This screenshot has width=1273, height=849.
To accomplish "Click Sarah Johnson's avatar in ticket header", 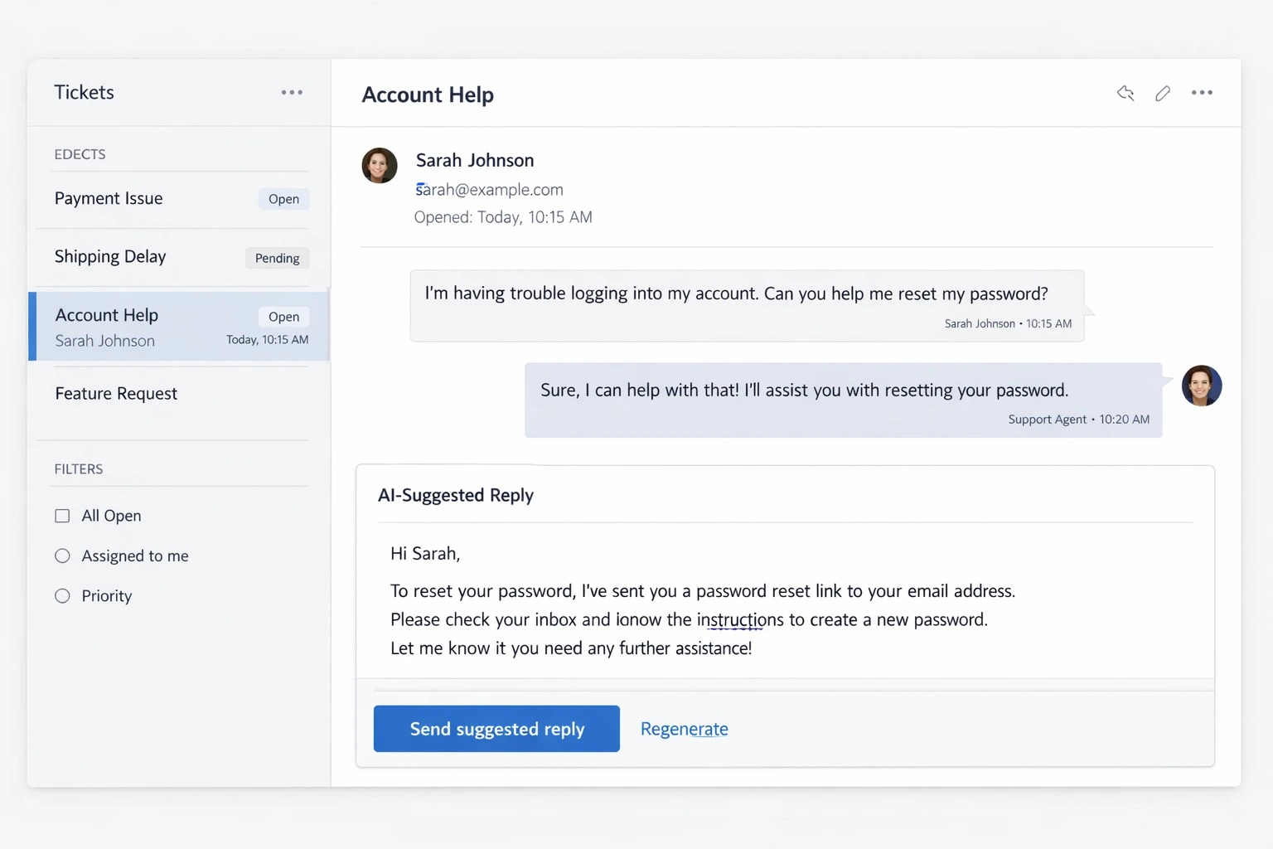I will [x=380, y=165].
